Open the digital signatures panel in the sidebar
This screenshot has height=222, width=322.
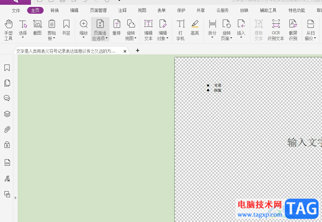point(7,179)
